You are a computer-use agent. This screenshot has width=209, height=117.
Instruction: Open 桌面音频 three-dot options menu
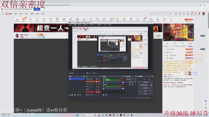pos(103,86)
